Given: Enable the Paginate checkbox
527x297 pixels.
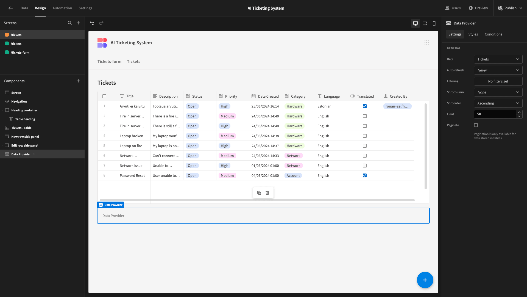Looking at the screenshot, I should pos(476,125).
